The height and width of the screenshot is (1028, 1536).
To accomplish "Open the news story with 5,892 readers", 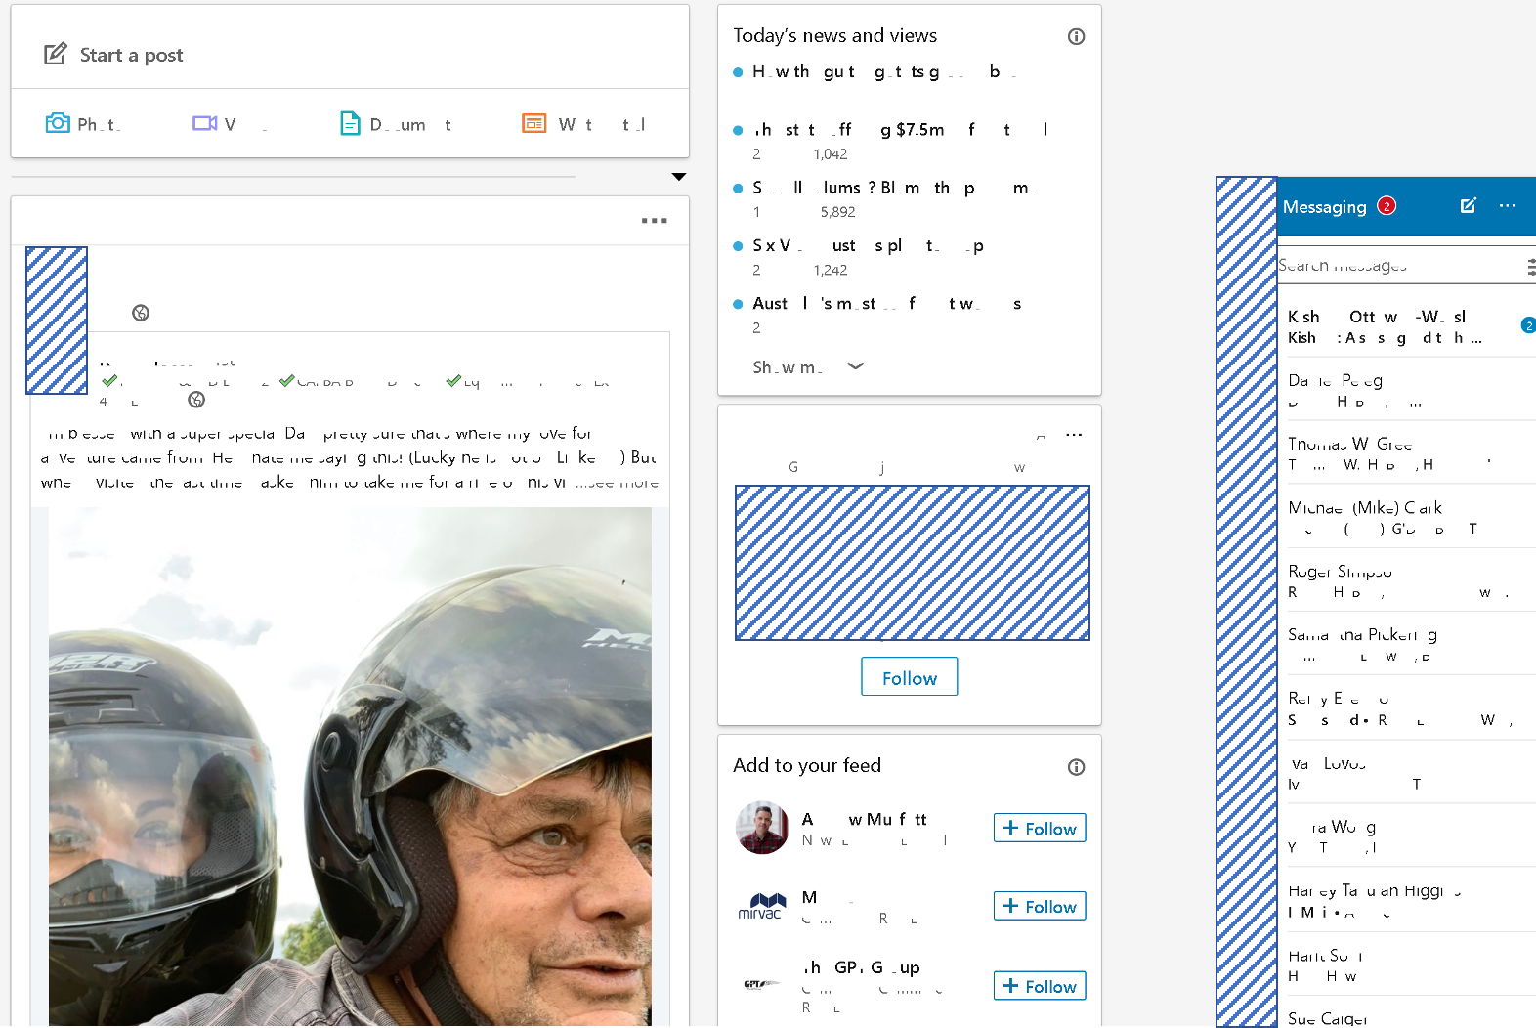I will [x=896, y=189].
